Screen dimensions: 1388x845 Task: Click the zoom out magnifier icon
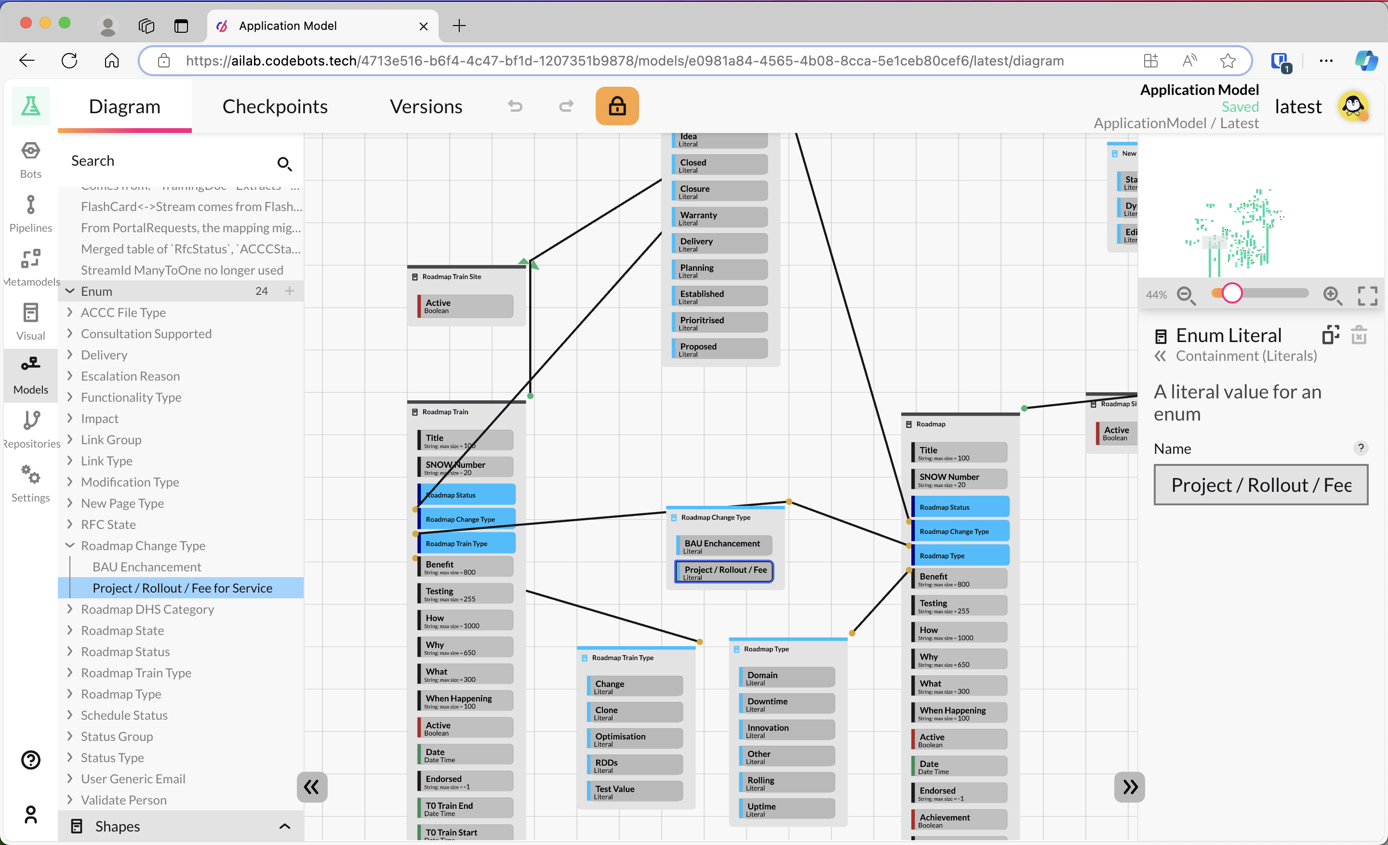[x=1186, y=294]
